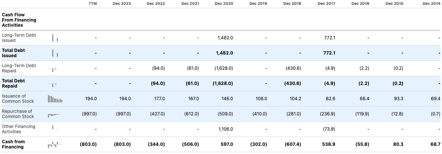Click the Long-Term Debt Repaid row label
The height and width of the screenshot is (154, 442).
coord(19,68)
